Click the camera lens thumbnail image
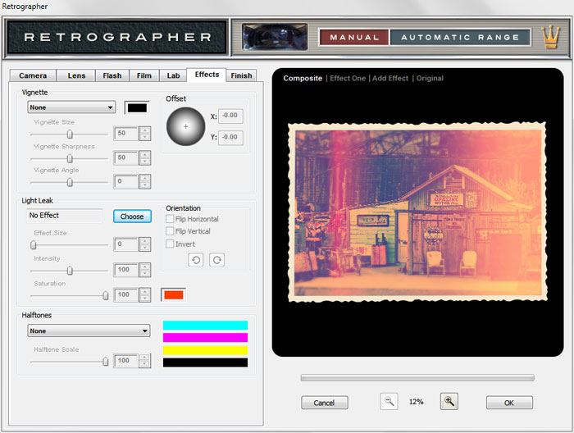Viewport: 574px width, 433px height. pos(275,37)
